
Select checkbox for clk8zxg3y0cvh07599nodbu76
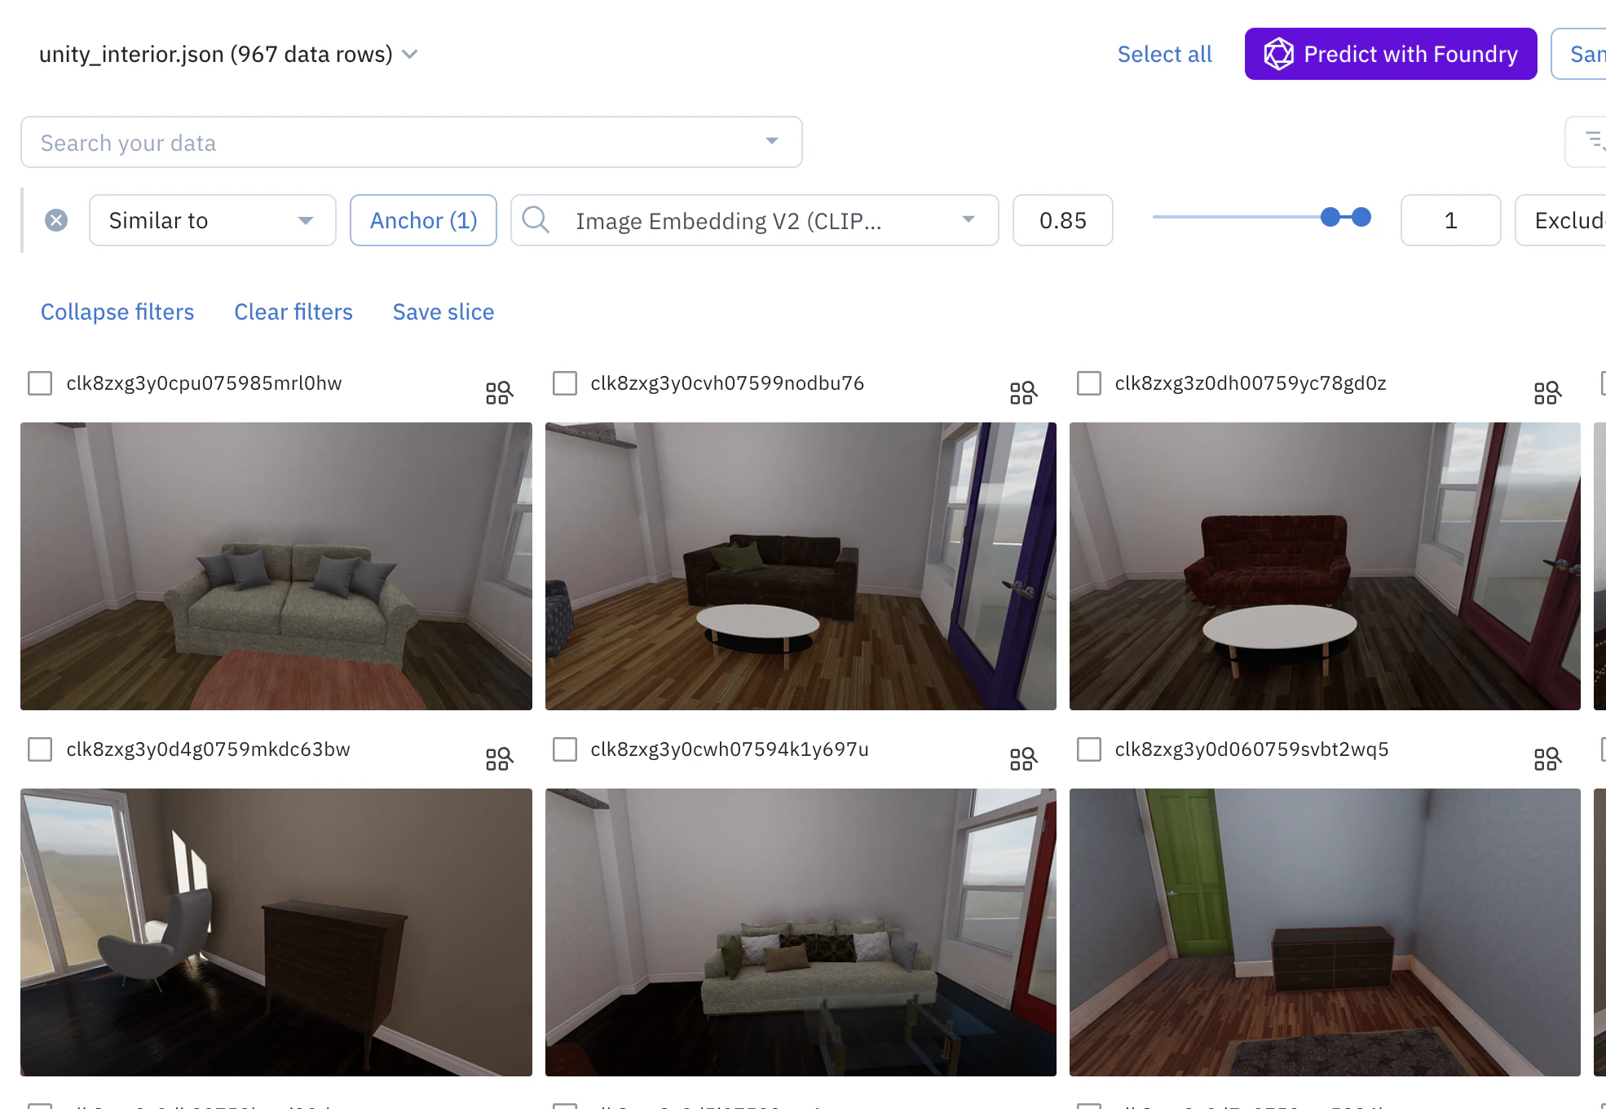(565, 383)
